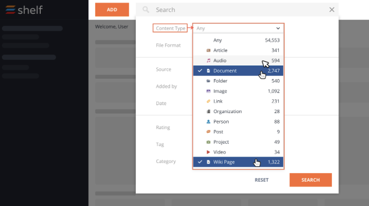
Task: Click the Article type icon
Action: [x=208, y=50]
